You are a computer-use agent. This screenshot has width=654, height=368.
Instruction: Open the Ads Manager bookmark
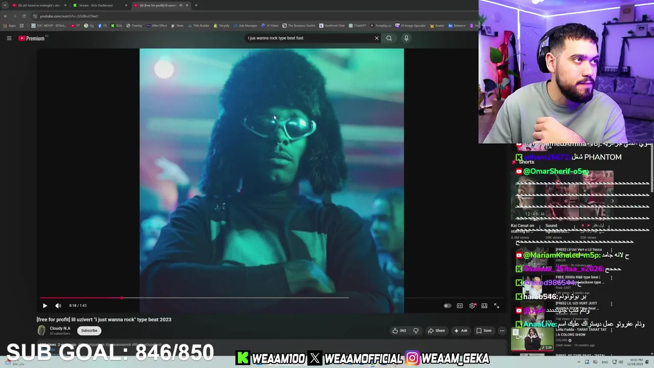245,26
